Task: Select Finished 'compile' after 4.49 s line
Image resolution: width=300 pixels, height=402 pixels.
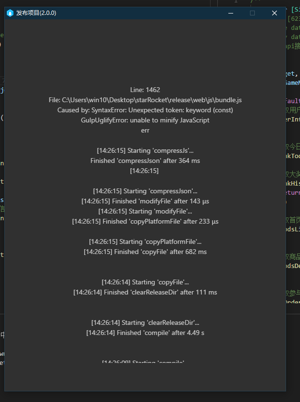Action: 145,333
